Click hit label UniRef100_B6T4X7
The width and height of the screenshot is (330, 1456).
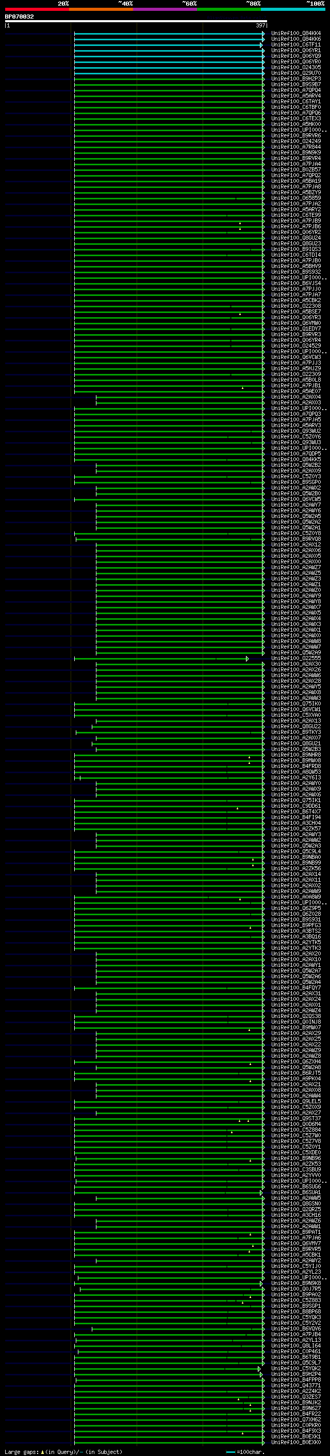(295, 811)
